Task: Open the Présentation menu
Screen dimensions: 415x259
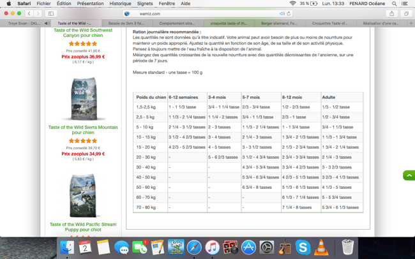Action: (x=90, y=3)
